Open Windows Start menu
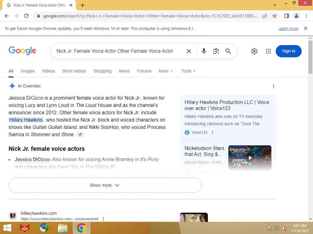The image size is (313, 234). [x=7, y=228]
